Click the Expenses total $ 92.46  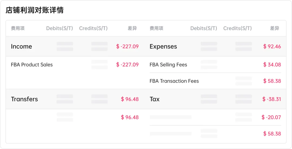(272, 46)
